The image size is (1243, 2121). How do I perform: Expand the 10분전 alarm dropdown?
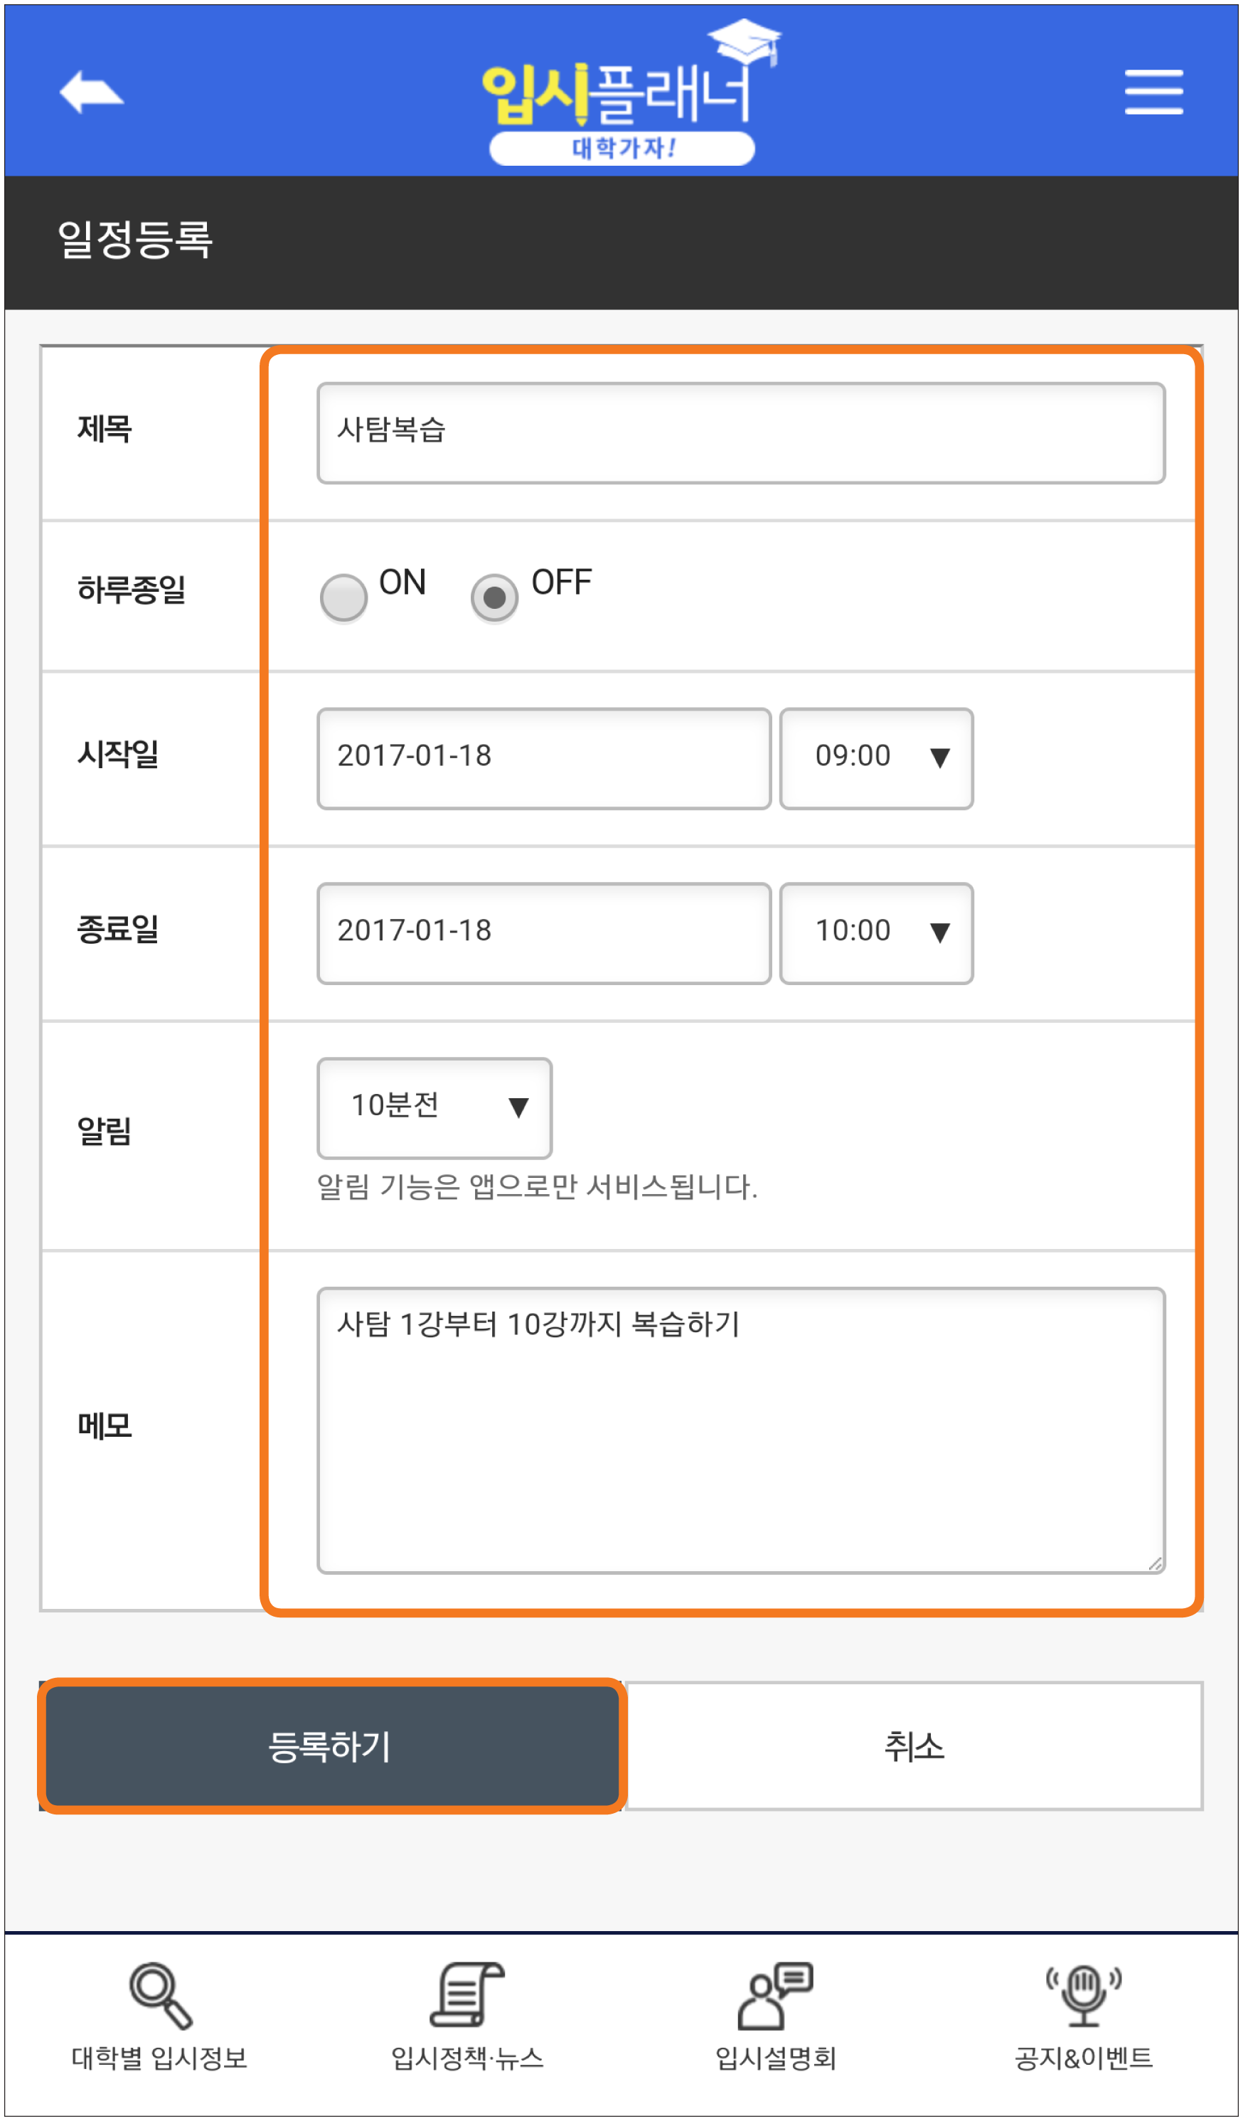point(434,1107)
